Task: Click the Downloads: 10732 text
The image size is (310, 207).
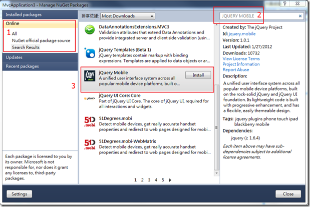Action: [241, 53]
